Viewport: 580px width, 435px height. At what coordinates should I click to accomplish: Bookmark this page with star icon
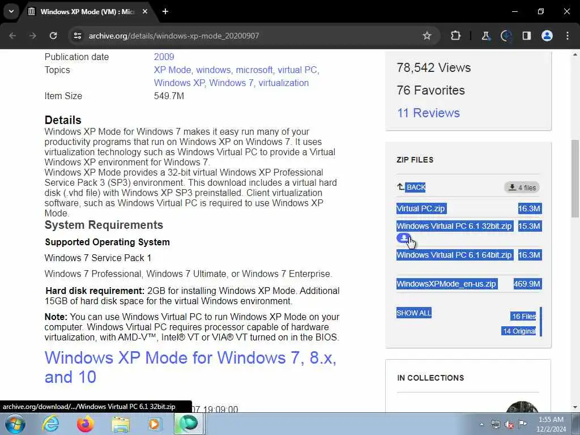click(x=427, y=36)
